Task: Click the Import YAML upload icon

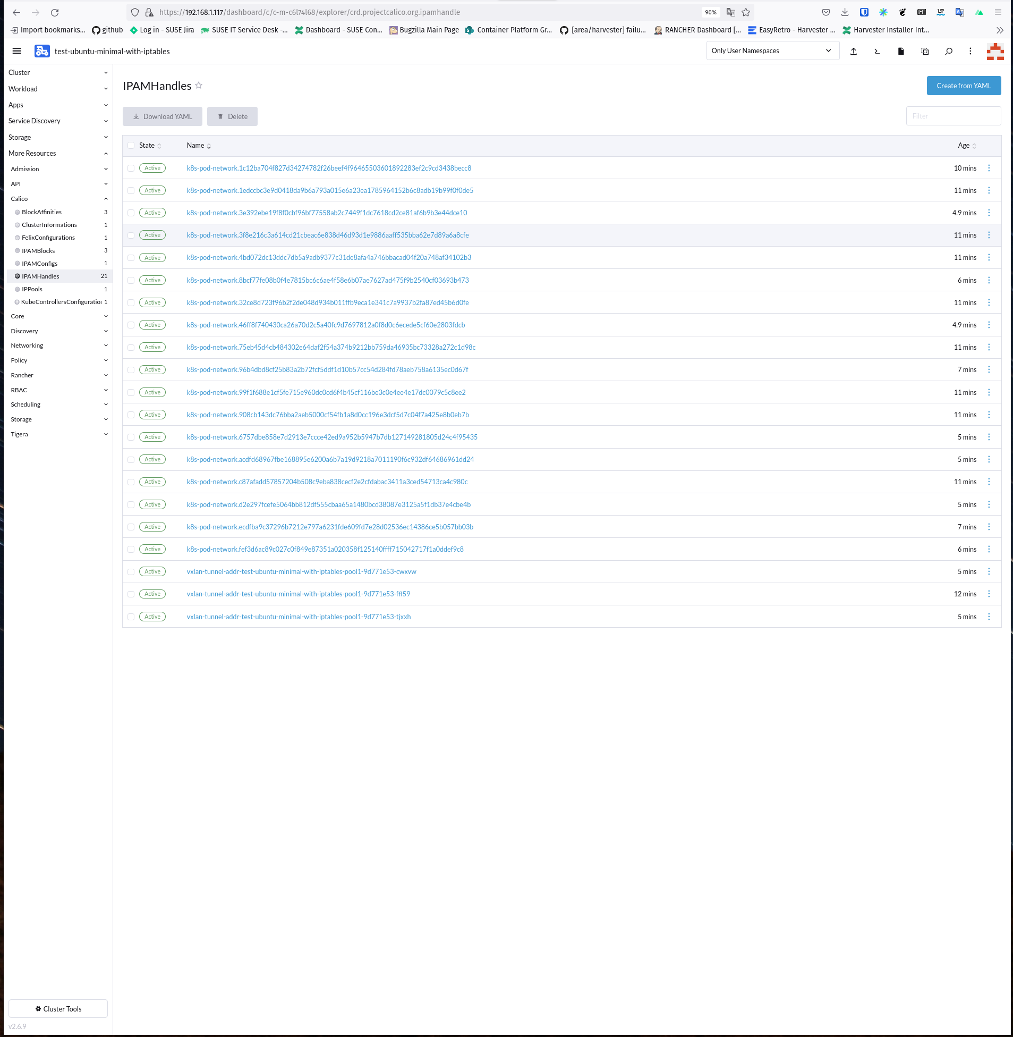Action: pyautogui.click(x=854, y=50)
